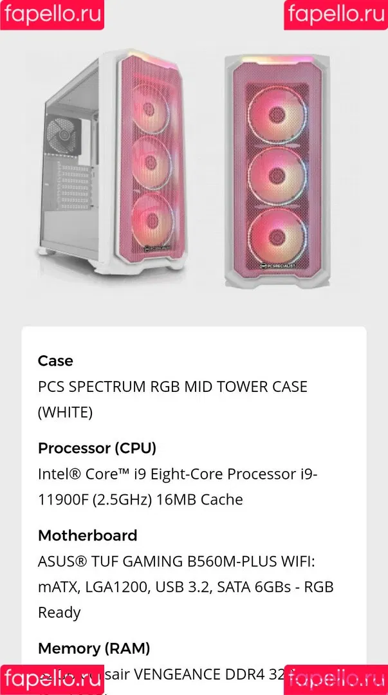Click the top RGB fan on the front-view case
The height and width of the screenshot is (695, 388).
[277, 115]
